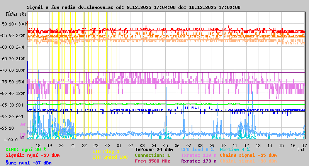Image resolution: width=309 pixels, height=166 pixels.
Task: Click the ETH Speed 100 legend label
Action: tap(110, 157)
